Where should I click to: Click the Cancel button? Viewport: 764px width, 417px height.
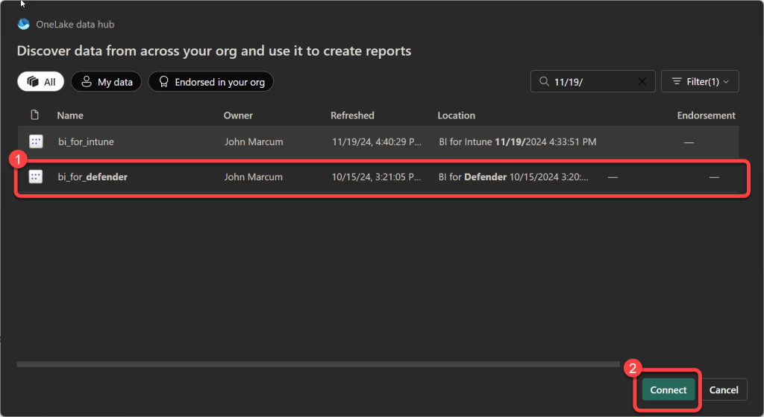[724, 389]
